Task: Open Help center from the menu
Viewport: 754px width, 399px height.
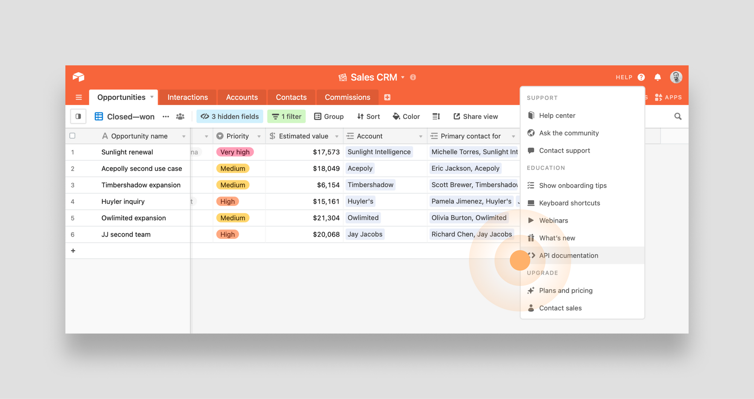Action: tap(582, 116)
